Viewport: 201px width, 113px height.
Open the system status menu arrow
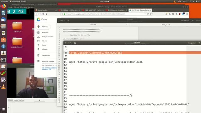click(199, 1)
